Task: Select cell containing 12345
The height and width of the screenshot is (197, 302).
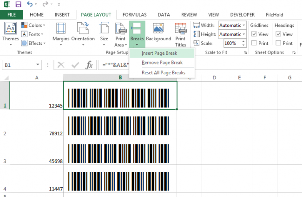Action: [x=37, y=95]
